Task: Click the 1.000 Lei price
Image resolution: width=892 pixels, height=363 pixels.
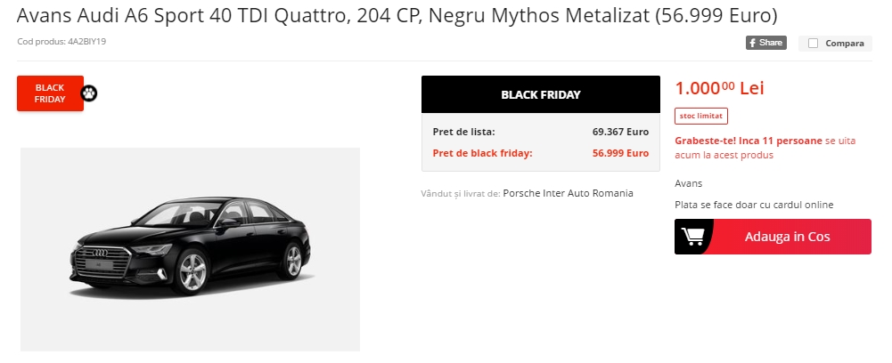Action: (x=719, y=88)
